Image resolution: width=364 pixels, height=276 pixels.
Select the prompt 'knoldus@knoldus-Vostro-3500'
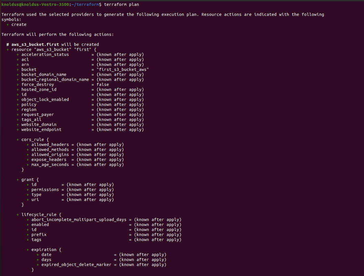[35, 4]
